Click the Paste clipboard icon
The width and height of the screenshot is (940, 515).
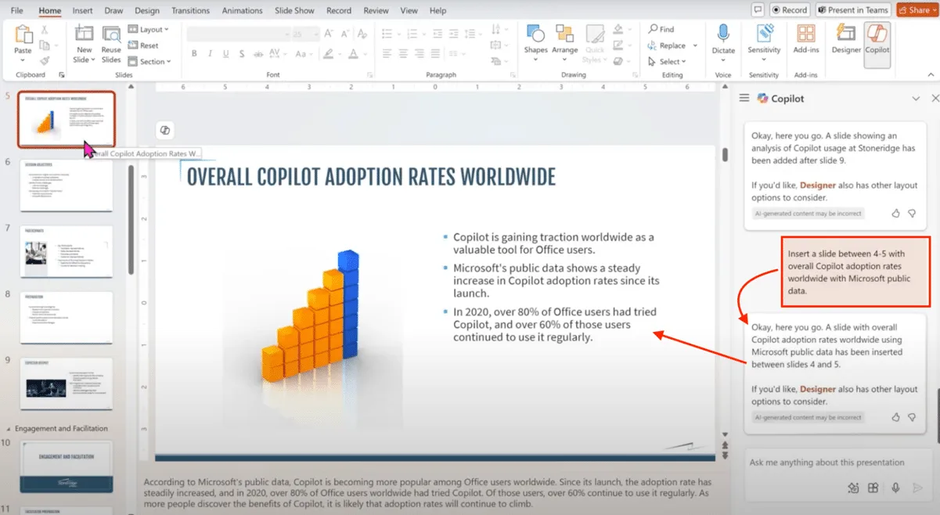pos(23,34)
